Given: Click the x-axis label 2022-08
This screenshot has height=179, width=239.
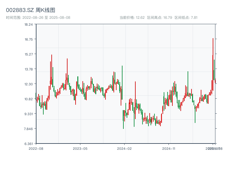Looking at the screenshot, I should point(36,149).
